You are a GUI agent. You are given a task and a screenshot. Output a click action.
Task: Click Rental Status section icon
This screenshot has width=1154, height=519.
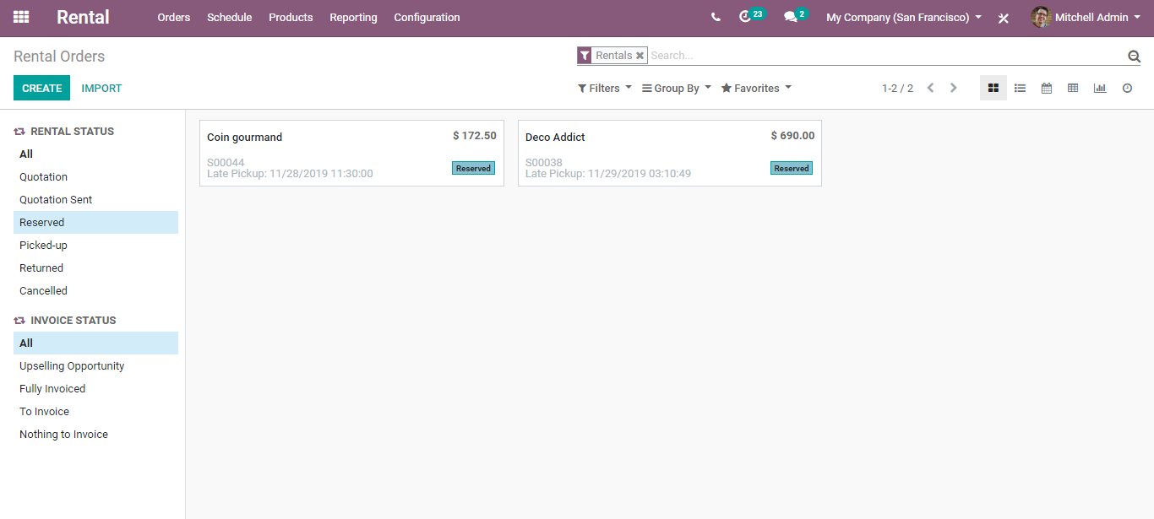(19, 132)
